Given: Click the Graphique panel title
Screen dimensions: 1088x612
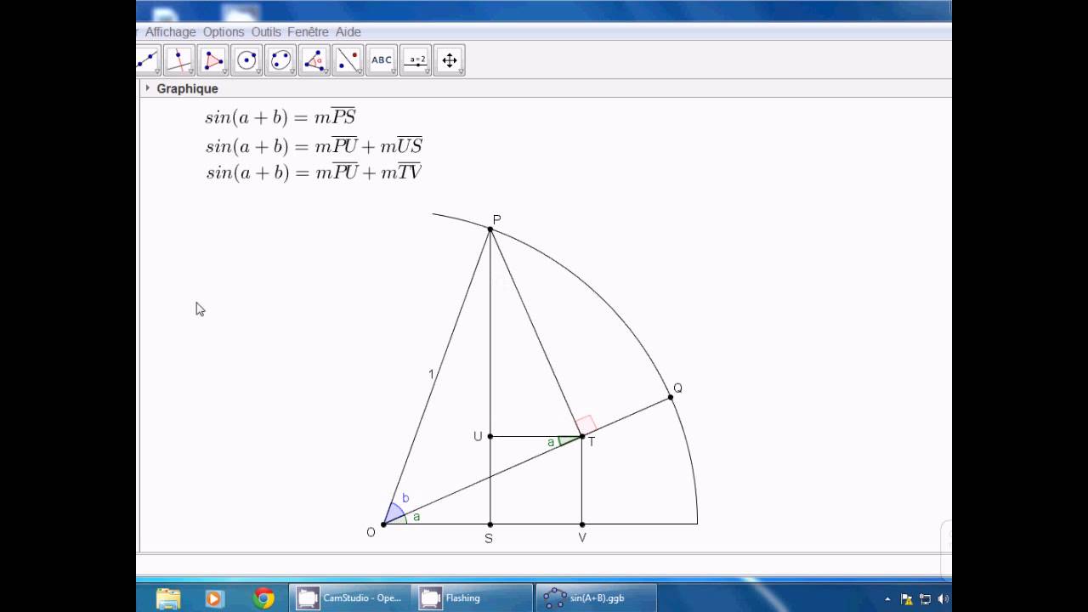Looking at the screenshot, I should [x=187, y=88].
